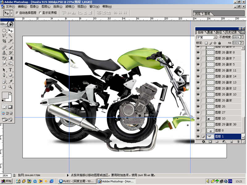Select the Brush tool

click(10, 47)
